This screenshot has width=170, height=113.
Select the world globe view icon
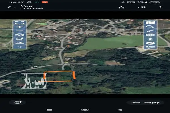tap(20, 35)
